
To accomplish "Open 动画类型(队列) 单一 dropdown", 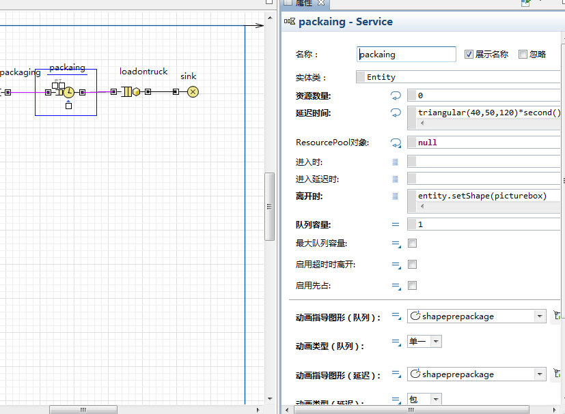I will tap(436, 341).
